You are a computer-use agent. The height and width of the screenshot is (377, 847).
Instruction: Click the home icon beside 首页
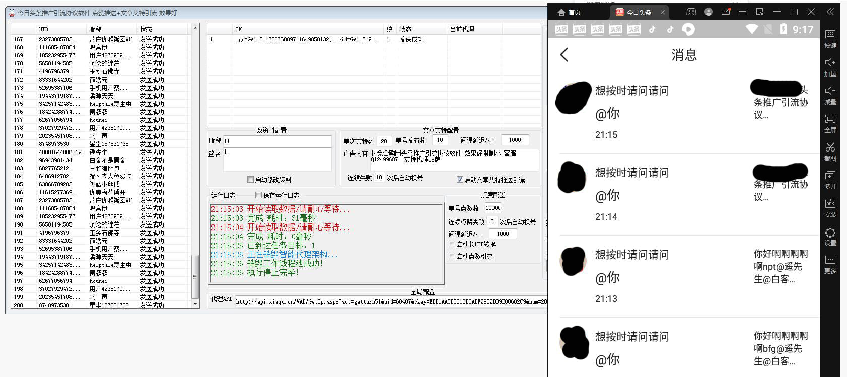point(561,12)
